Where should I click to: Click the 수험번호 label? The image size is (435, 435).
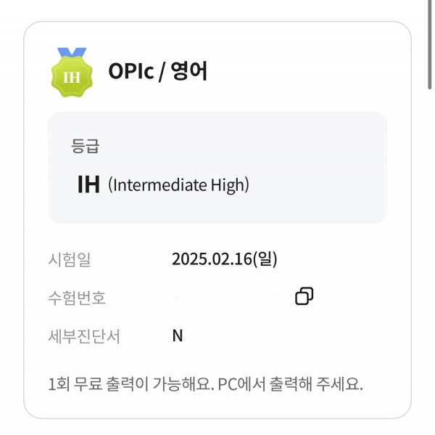77,298
